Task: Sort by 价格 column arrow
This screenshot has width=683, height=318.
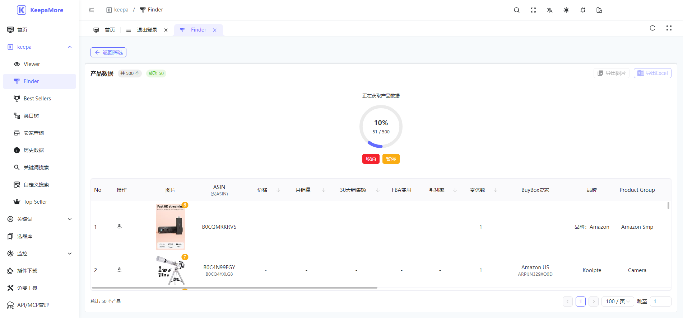Action: 278,190
